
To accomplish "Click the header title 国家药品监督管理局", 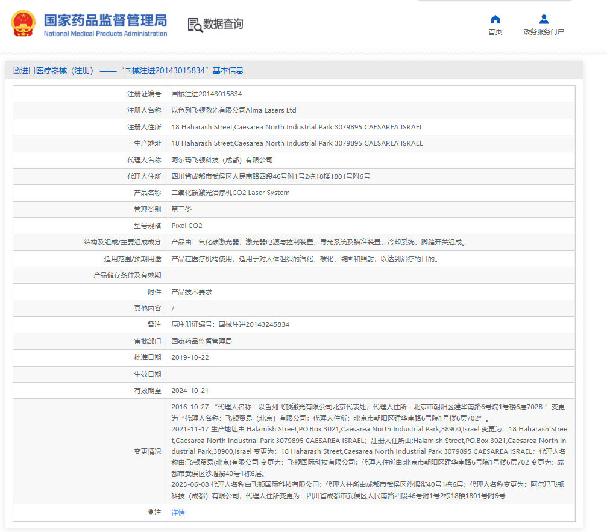I will click(x=105, y=20).
